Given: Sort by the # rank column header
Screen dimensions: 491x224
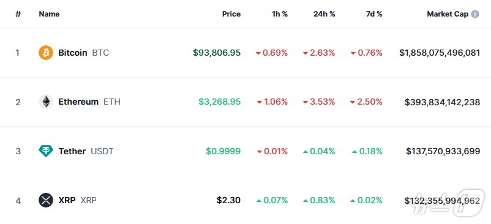Looking at the screenshot, I should point(18,15).
